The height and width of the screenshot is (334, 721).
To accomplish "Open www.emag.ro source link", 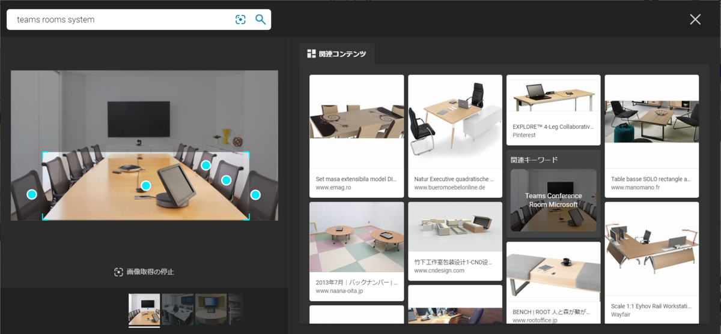I will [333, 188].
